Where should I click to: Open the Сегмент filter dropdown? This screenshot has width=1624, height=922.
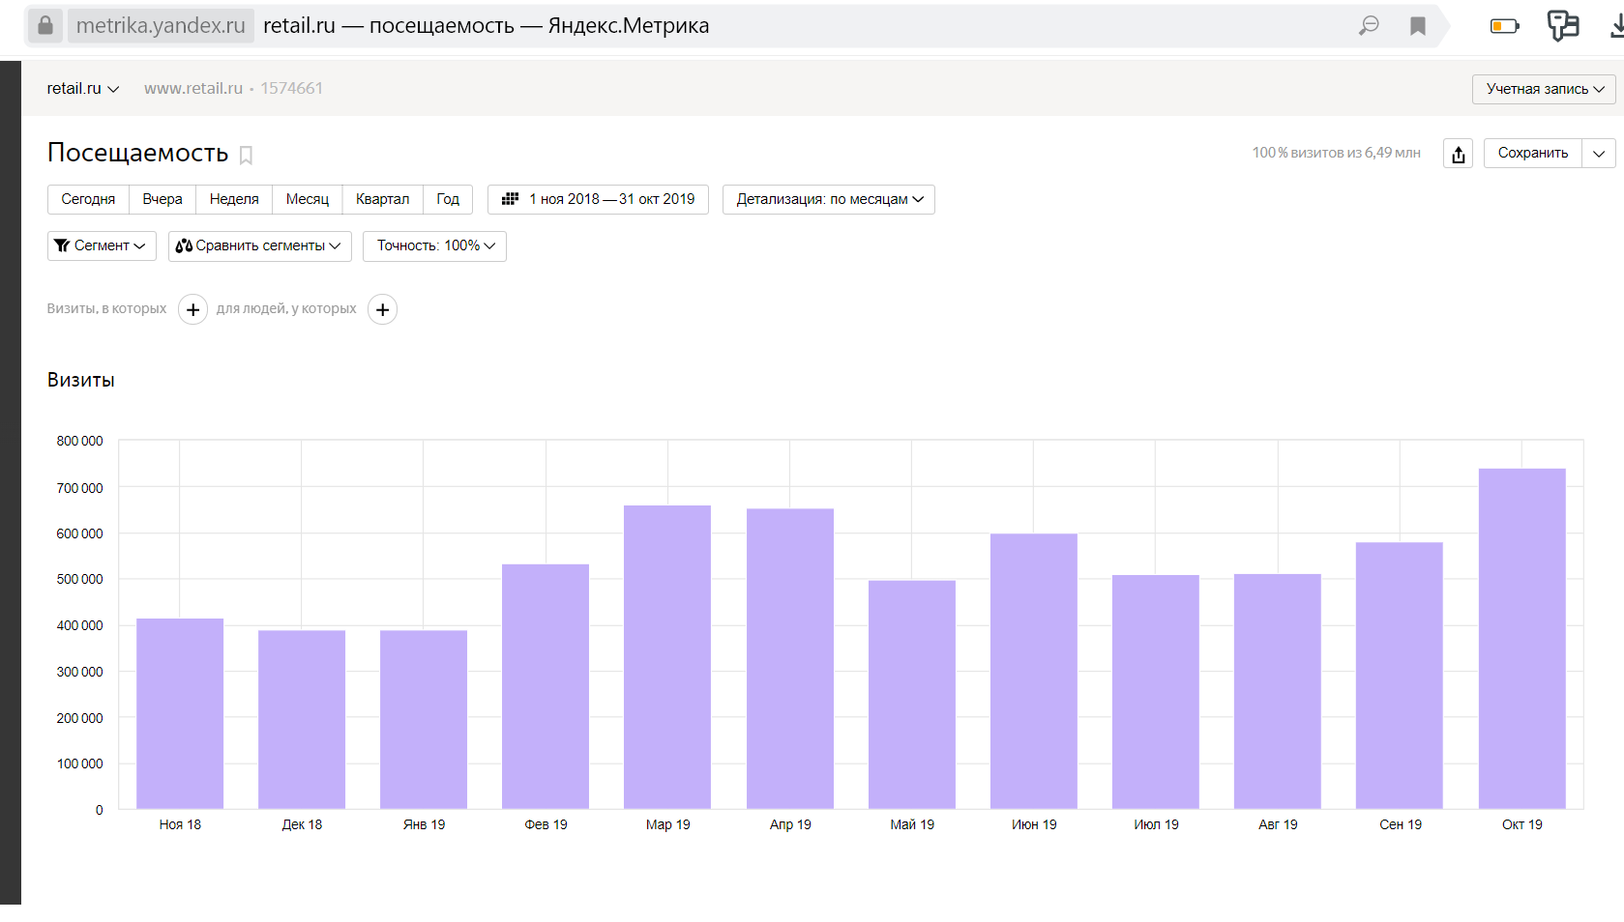click(x=102, y=245)
